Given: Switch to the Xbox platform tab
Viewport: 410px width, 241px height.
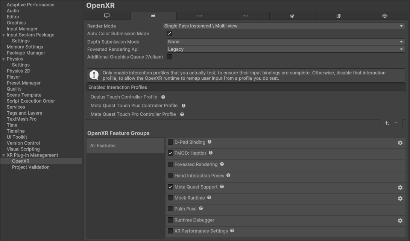Looking at the screenshot, I should tap(292, 16).
